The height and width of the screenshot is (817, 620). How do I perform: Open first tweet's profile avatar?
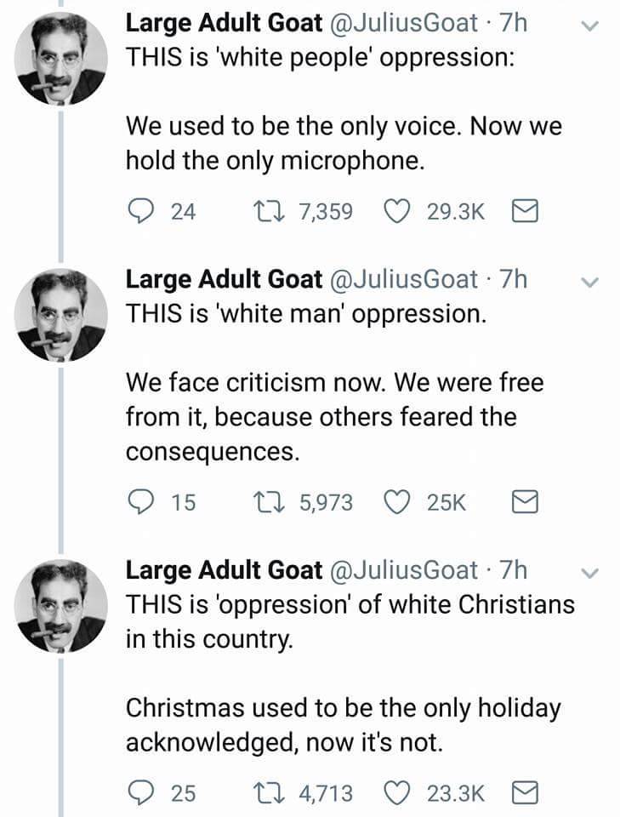pyautogui.click(x=62, y=59)
